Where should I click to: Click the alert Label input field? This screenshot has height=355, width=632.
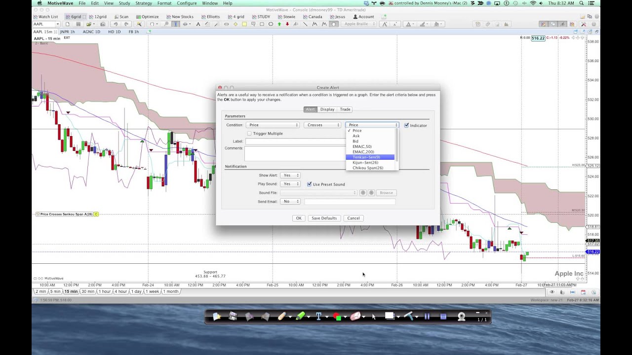pos(295,142)
